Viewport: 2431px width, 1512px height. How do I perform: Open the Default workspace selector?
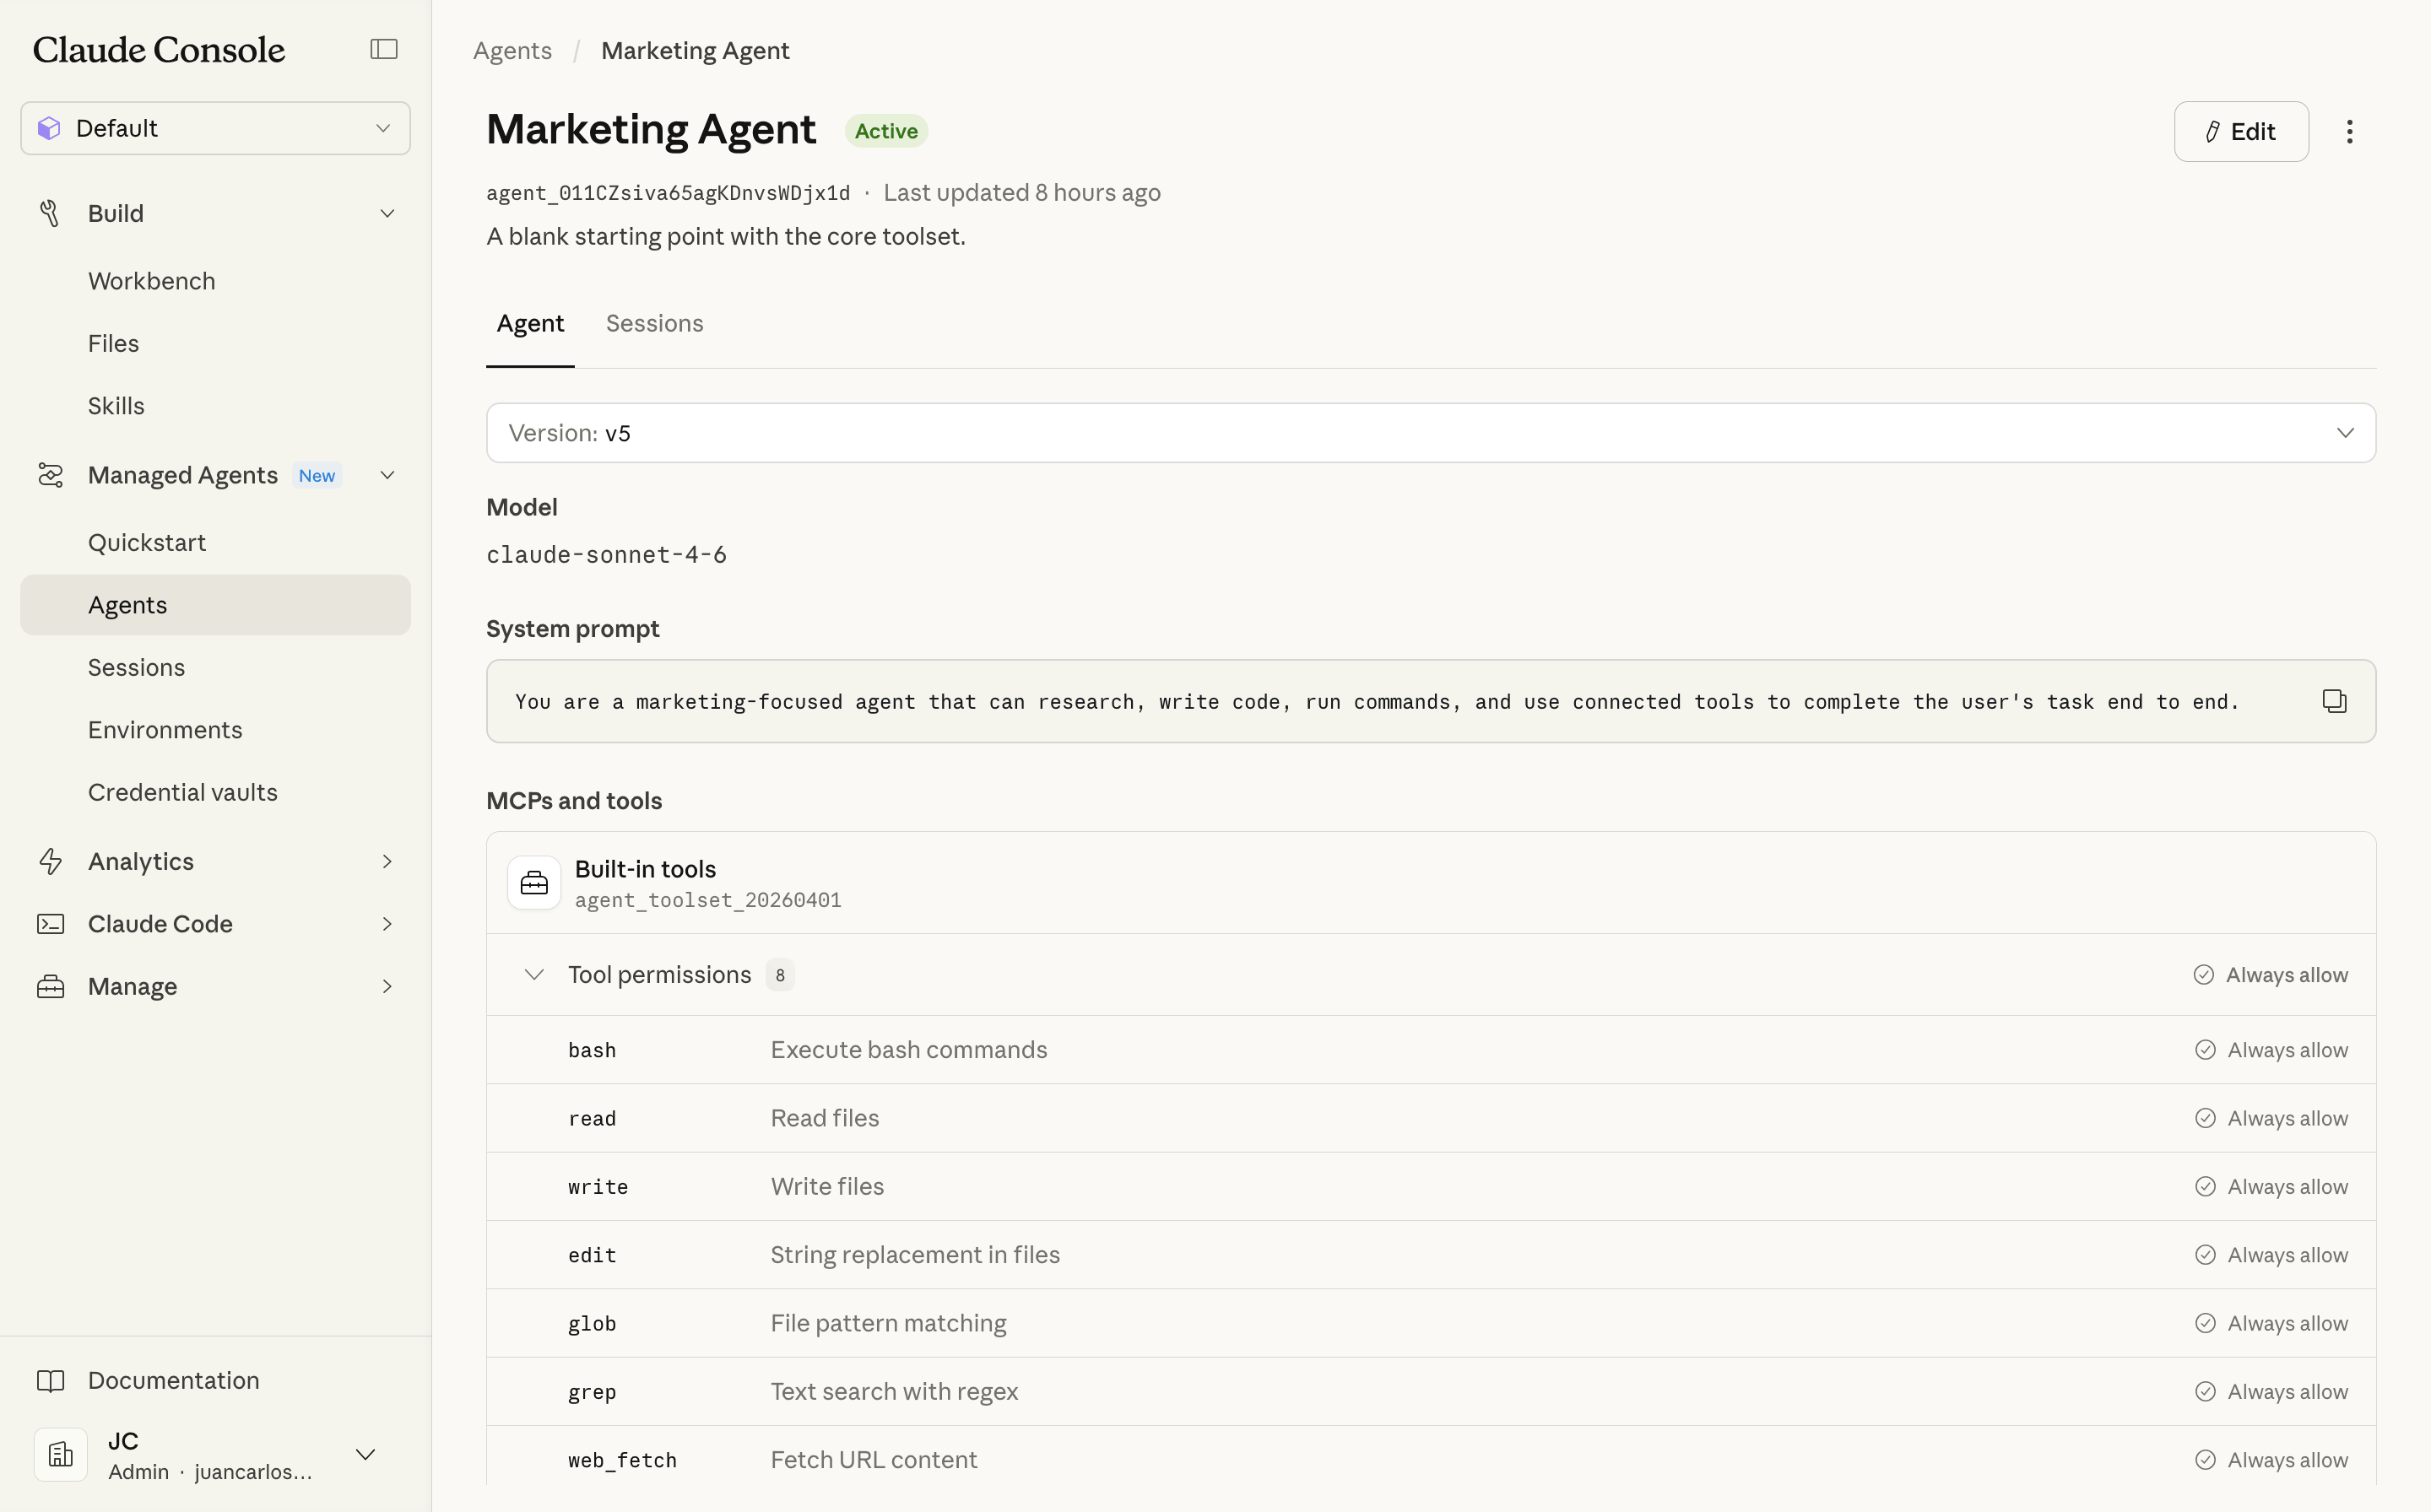click(214, 127)
